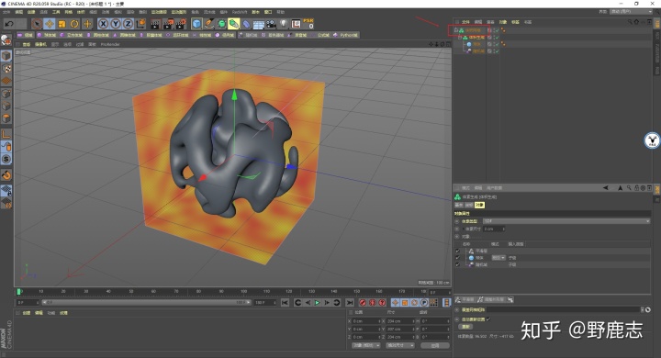Open the Deformer objects icon

tap(247, 24)
